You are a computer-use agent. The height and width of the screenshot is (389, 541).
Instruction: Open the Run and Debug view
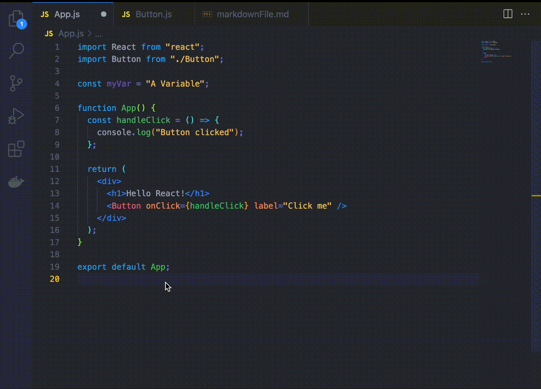point(16,116)
